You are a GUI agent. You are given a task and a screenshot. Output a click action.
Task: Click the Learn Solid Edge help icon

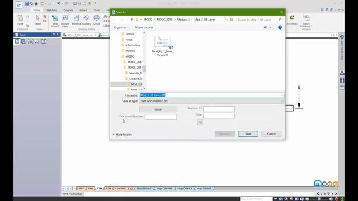pyautogui.click(x=342, y=37)
